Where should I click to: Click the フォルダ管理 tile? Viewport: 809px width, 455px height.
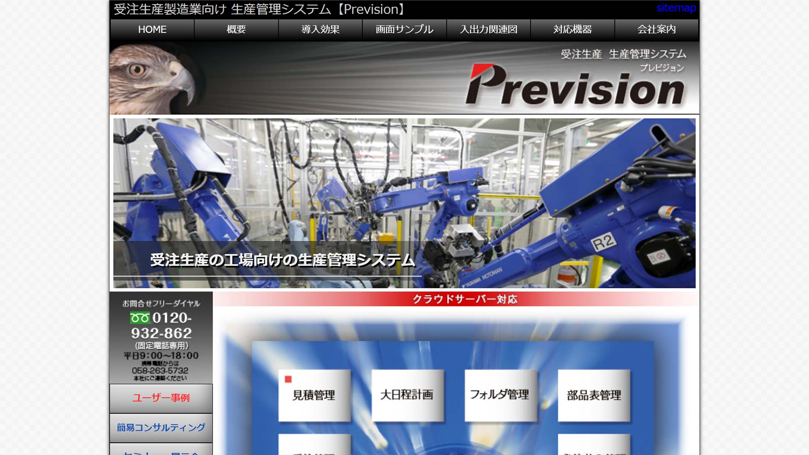click(500, 395)
